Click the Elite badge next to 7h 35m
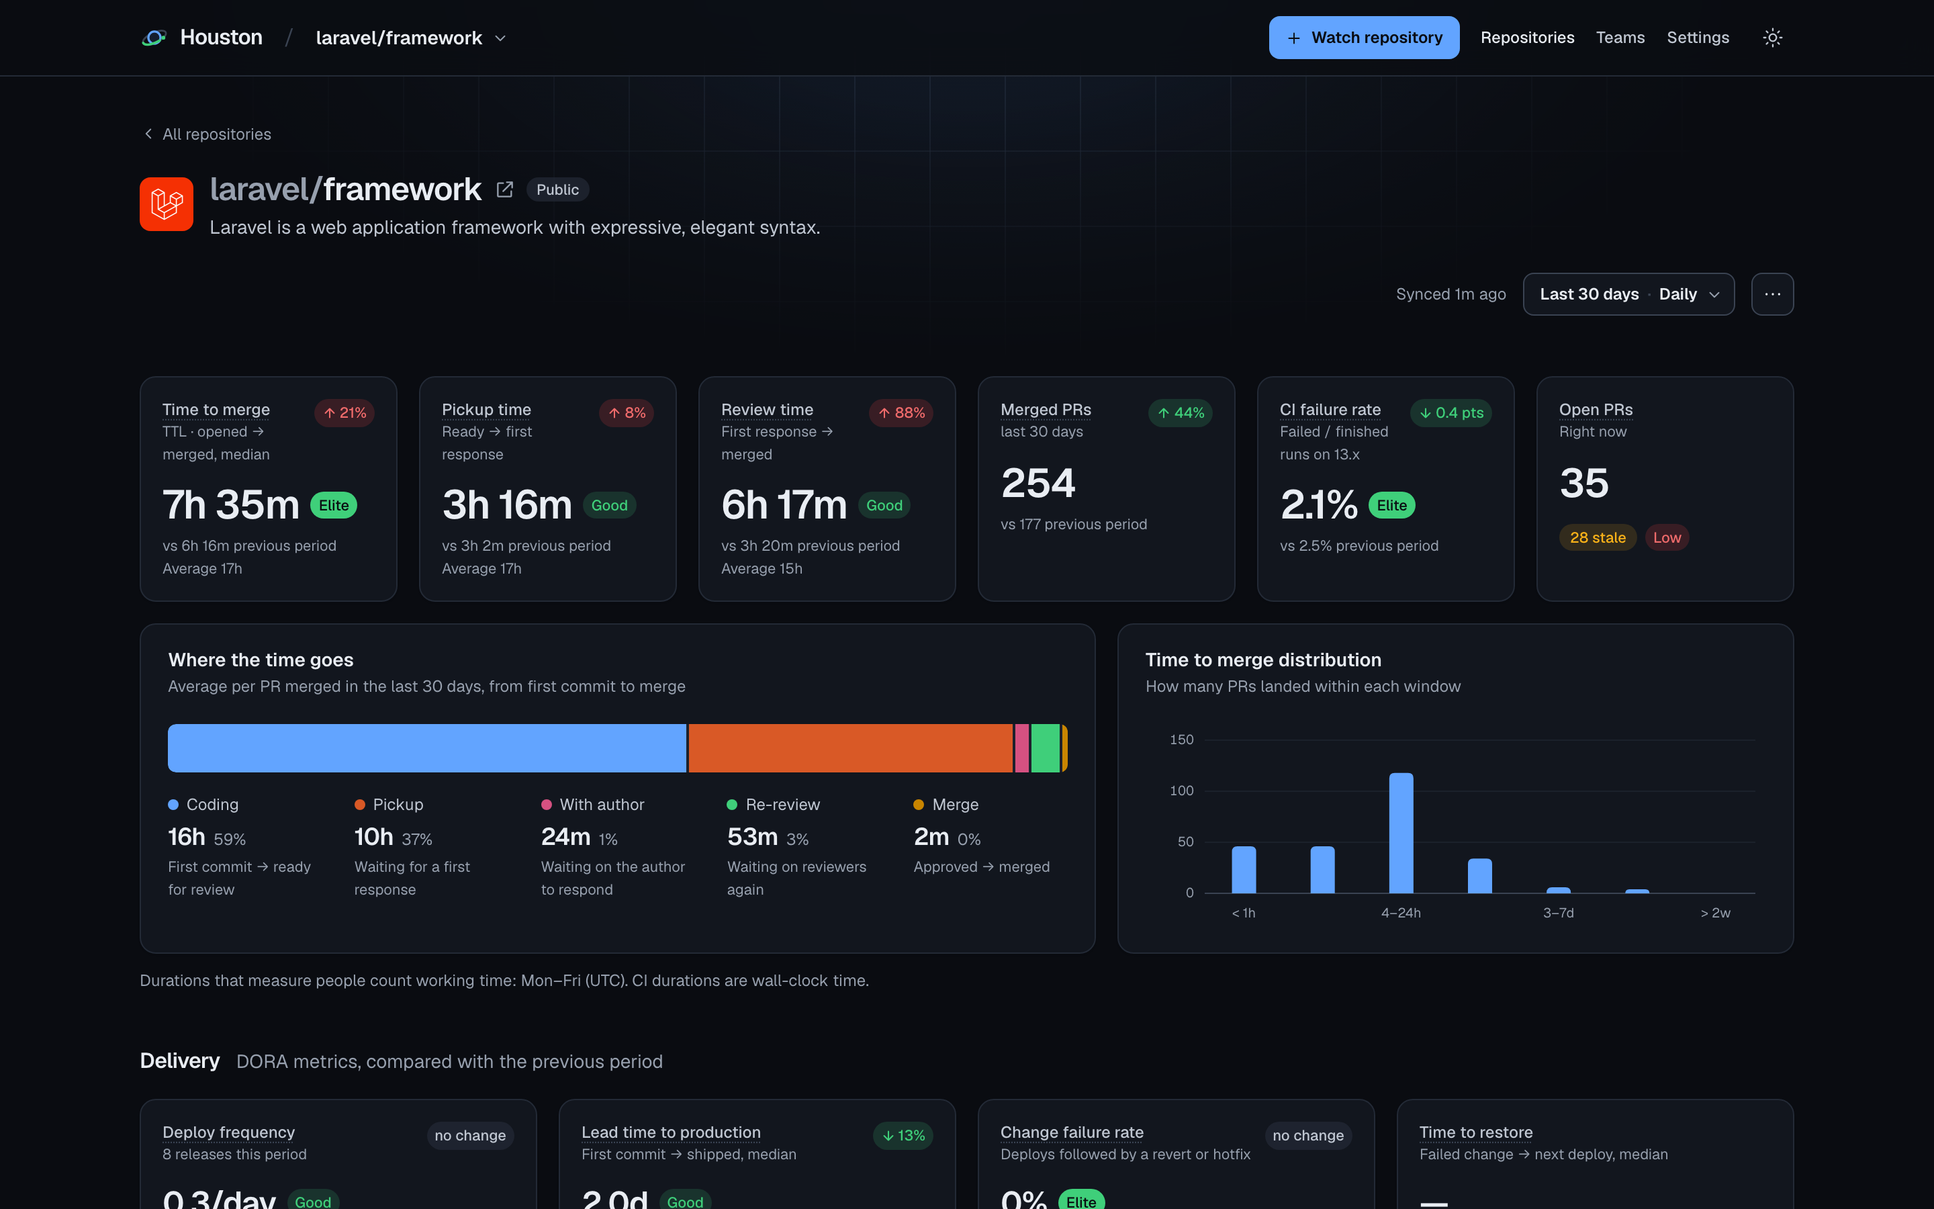The height and width of the screenshot is (1209, 1934). pos(333,505)
